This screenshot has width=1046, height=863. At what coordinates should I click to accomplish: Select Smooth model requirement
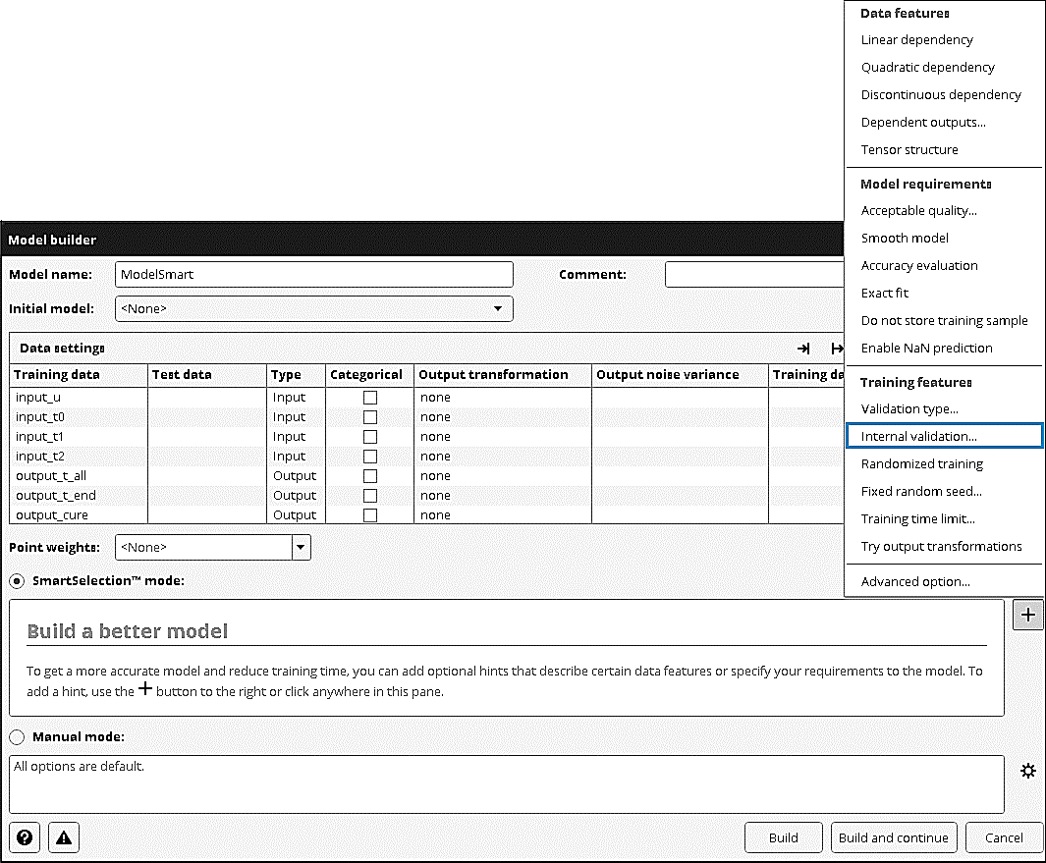(x=905, y=239)
